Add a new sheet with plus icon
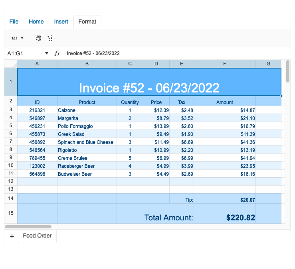 pos(12,236)
